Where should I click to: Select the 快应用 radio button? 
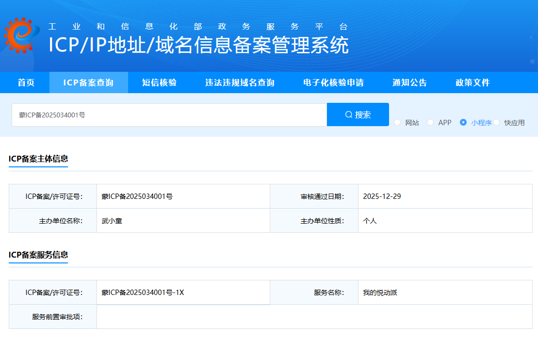496,122
